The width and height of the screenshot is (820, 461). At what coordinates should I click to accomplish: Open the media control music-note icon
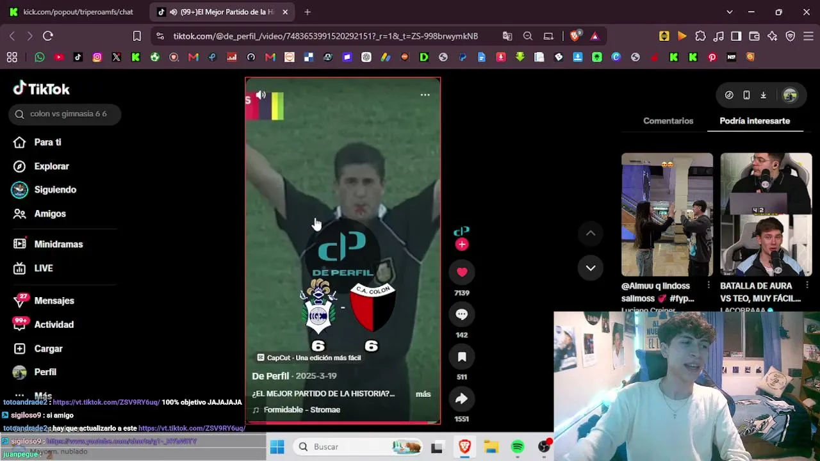coord(718,36)
